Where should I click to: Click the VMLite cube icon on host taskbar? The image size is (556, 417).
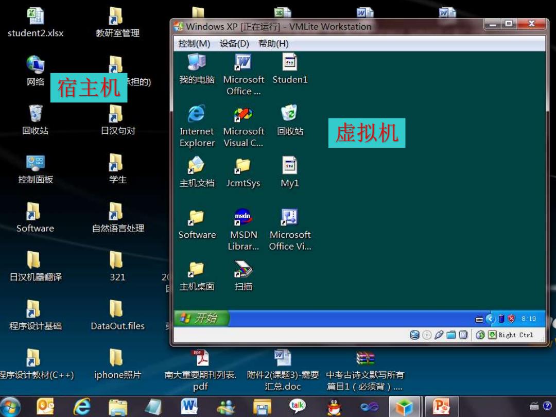tap(404, 407)
